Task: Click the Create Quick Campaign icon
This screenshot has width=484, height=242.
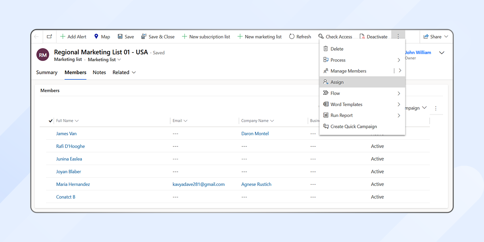Action: pos(326,126)
